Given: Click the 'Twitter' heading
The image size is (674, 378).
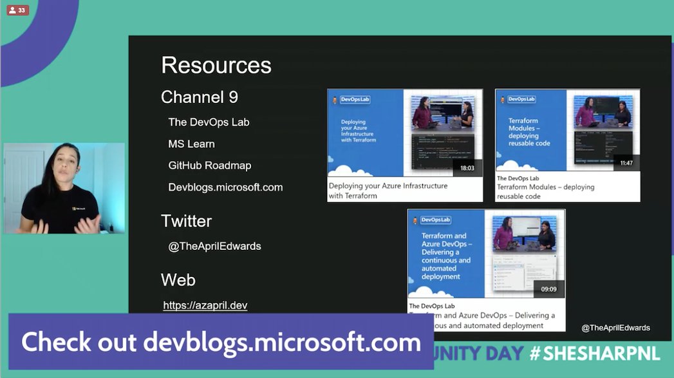Looking at the screenshot, I should (x=187, y=221).
